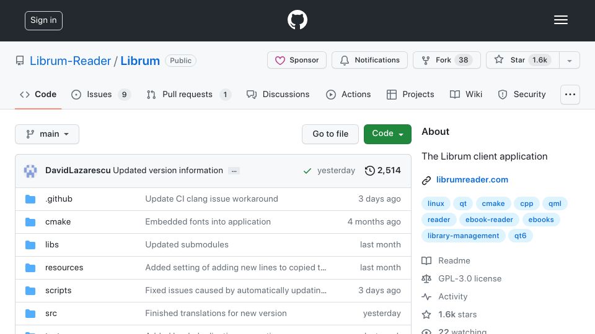Screen dimensions: 595x334
Task: Visit the librumreader.com website link
Action: [472, 179]
